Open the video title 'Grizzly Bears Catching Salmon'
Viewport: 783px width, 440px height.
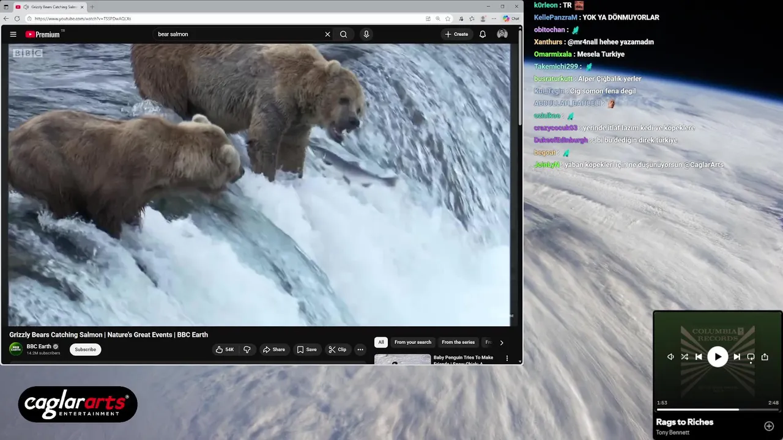(x=108, y=335)
